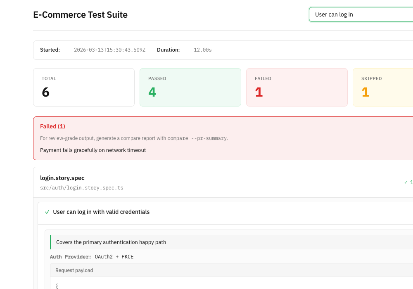The width and height of the screenshot is (413, 289).
Task: Click the opening brace of the request payload
Action: pyautogui.click(x=57, y=285)
